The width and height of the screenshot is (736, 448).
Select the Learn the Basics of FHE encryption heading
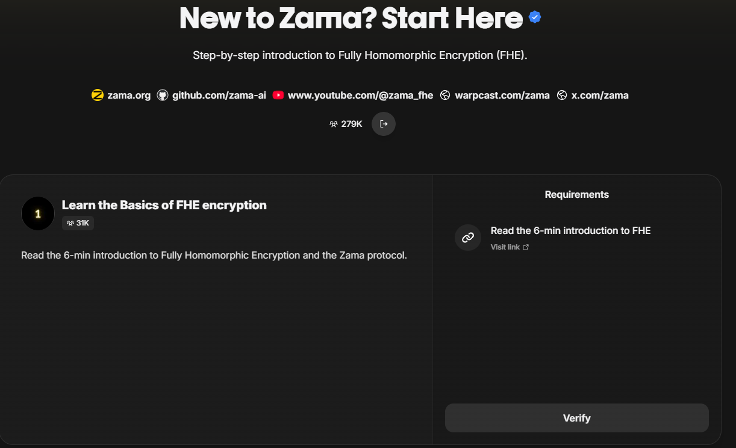pos(164,204)
